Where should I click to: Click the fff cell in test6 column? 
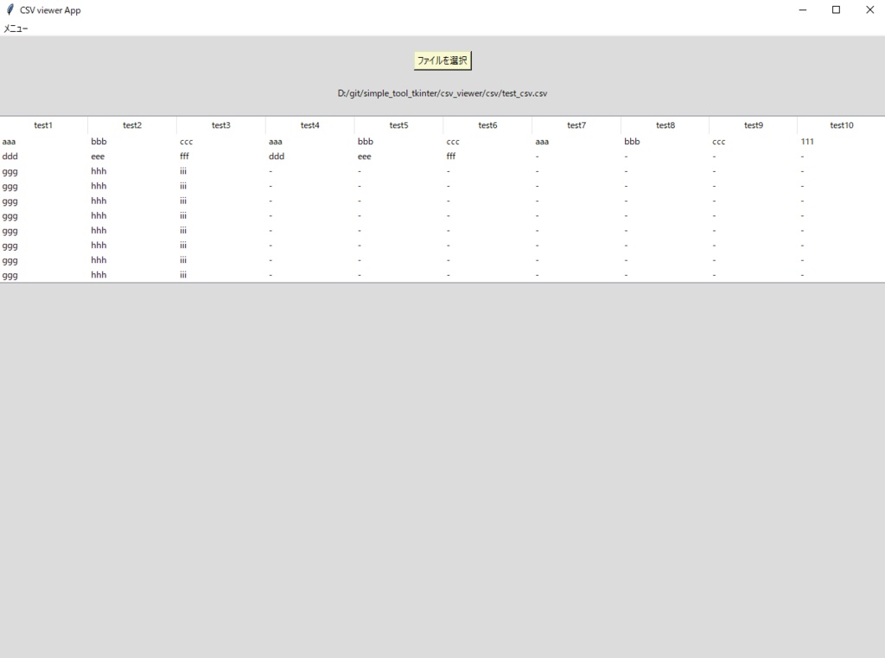tap(451, 157)
